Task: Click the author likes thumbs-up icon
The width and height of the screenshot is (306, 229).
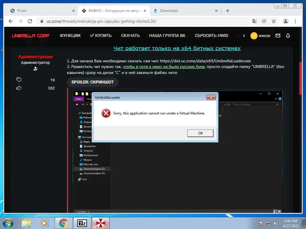Action: pos(19,88)
